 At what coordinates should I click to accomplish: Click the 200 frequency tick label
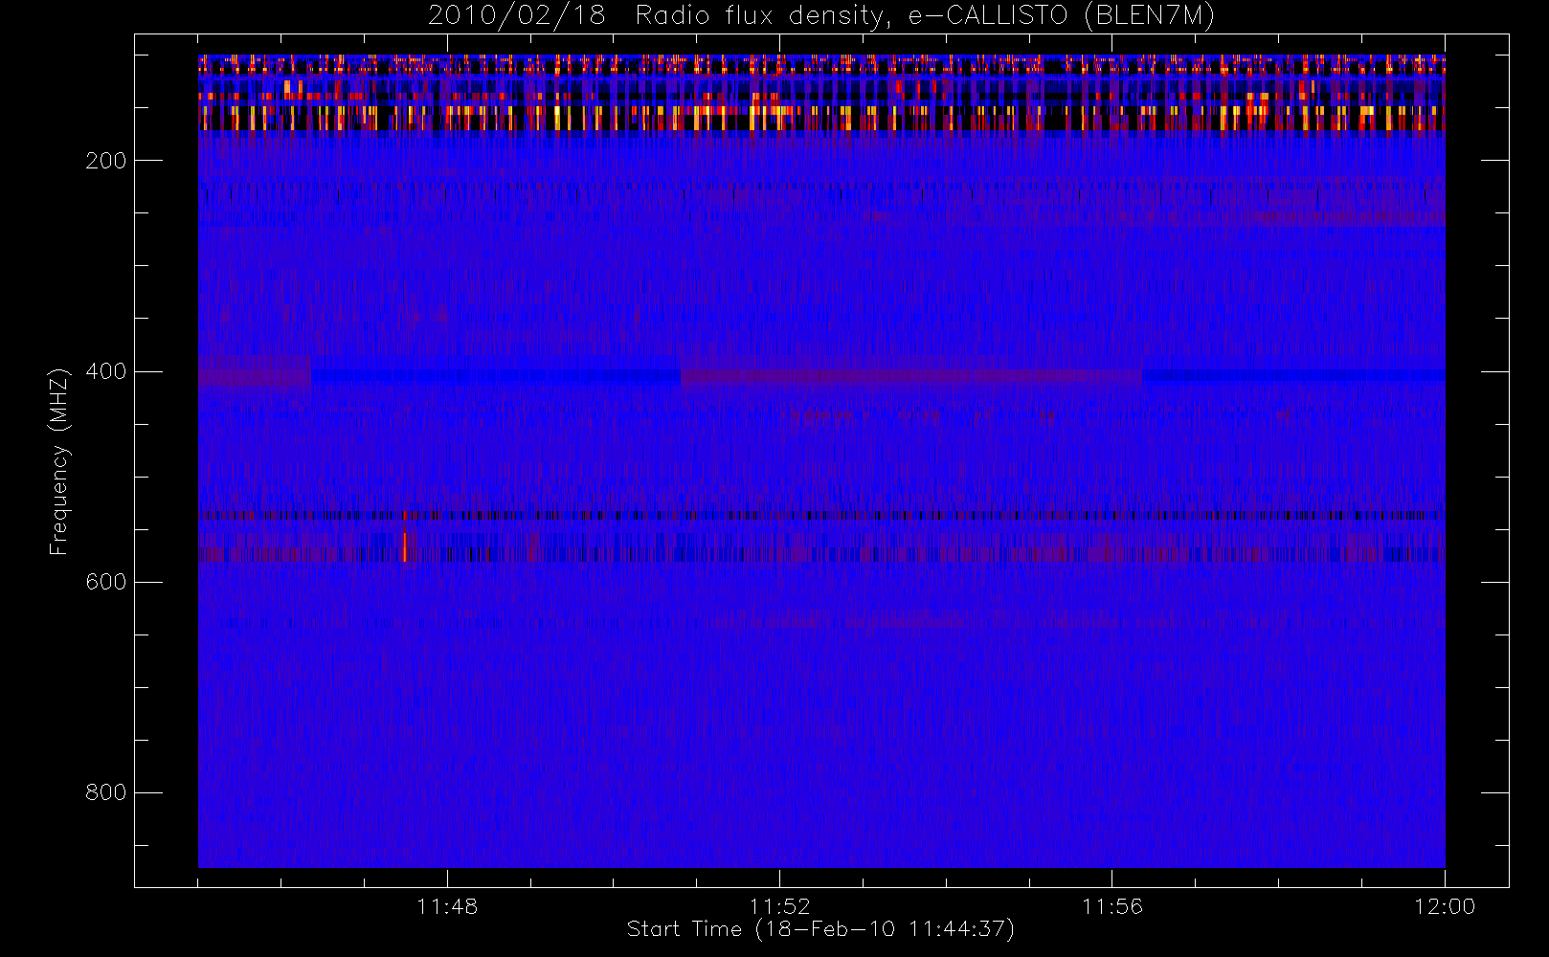pos(106,161)
